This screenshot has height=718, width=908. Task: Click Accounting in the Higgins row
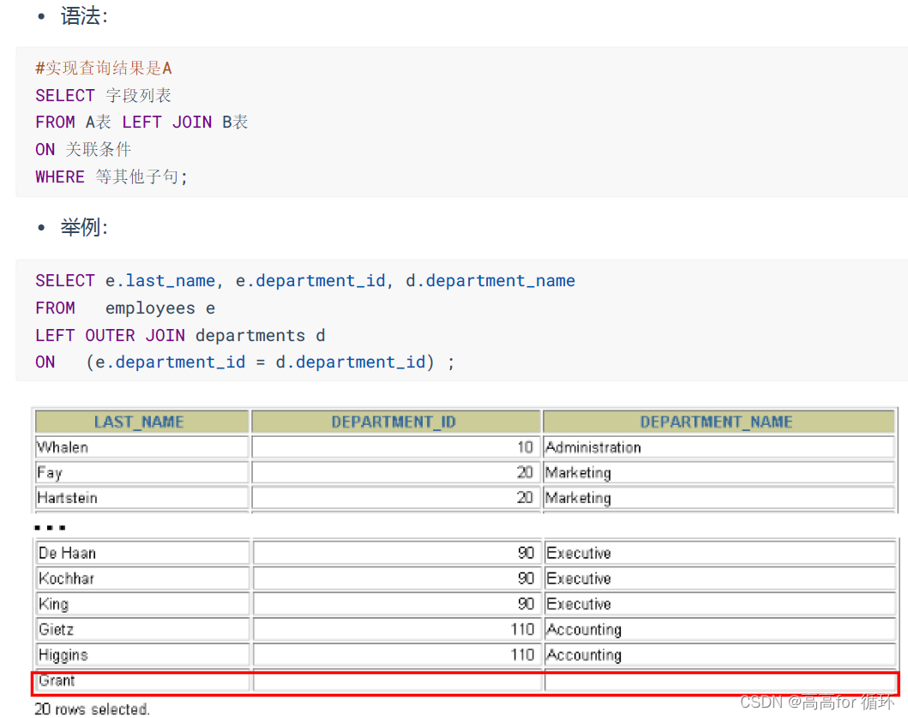pos(720,655)
